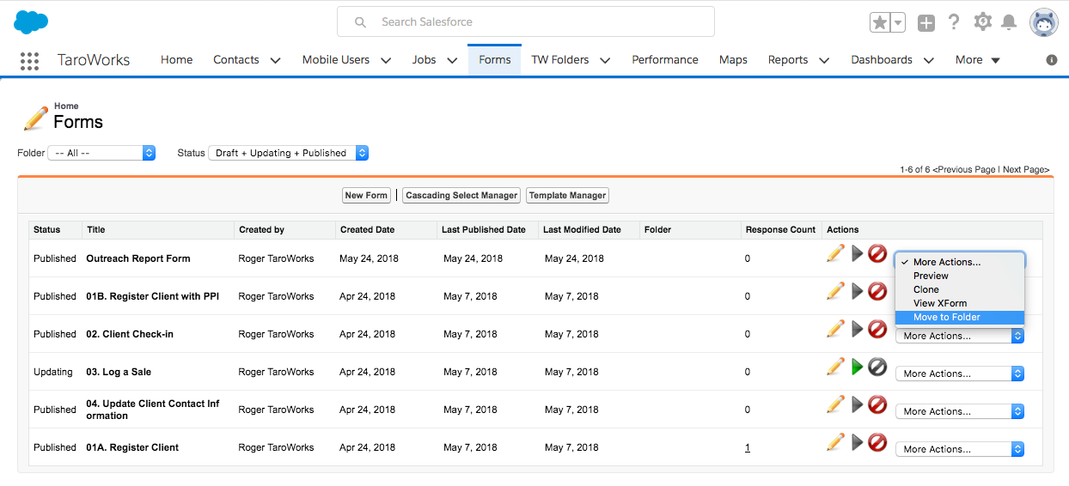Open the Maps tab
The height and width of the screenshot is (486, 1069).
tap(733, 60)
